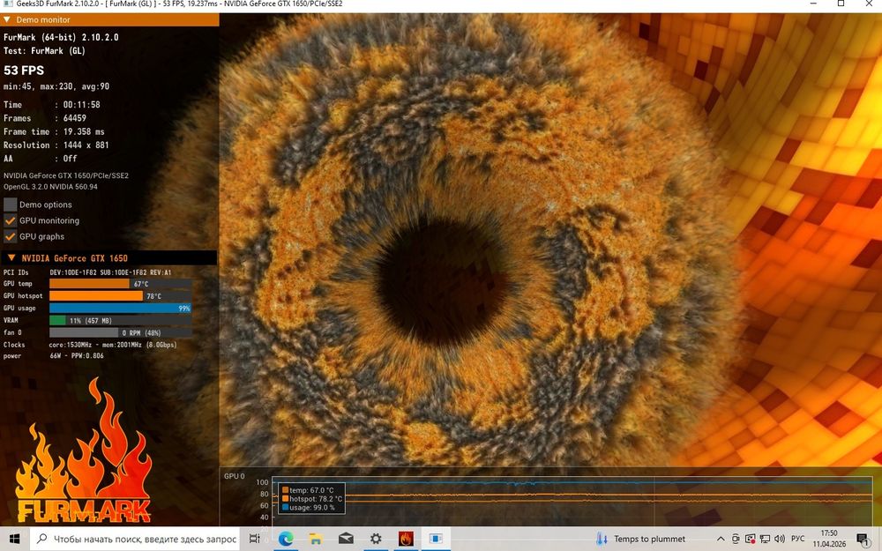Switch input language via РУС indicator

[797, 539]
